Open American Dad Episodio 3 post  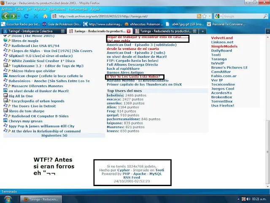pyautogui.click(x=142, y=45)
